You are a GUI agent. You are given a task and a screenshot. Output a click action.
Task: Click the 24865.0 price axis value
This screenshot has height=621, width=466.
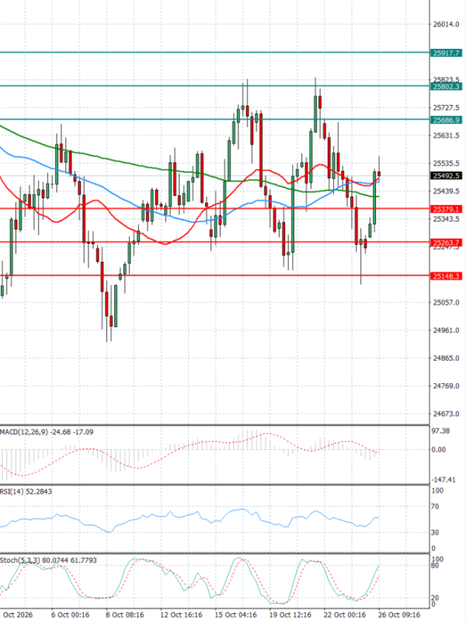[x=447, y=358]
